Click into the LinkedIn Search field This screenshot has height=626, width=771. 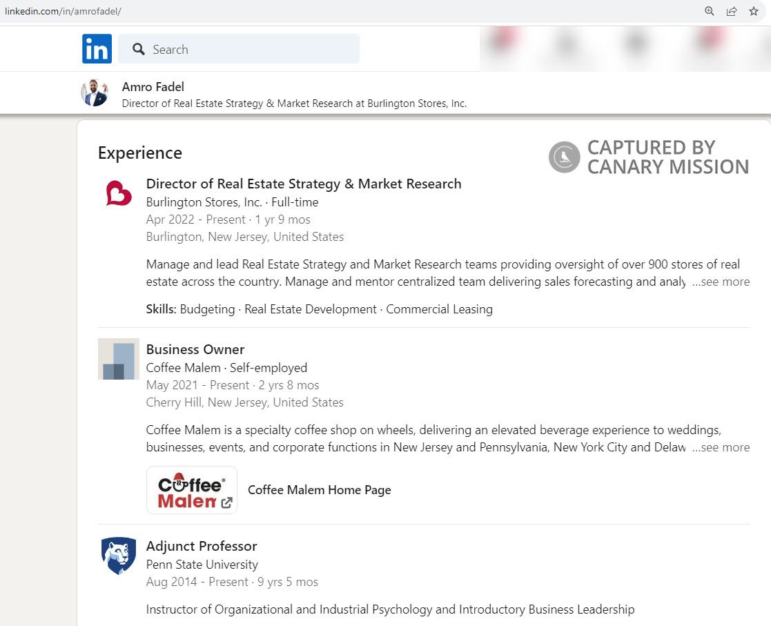pyautogui.click(x=248, y=49)
